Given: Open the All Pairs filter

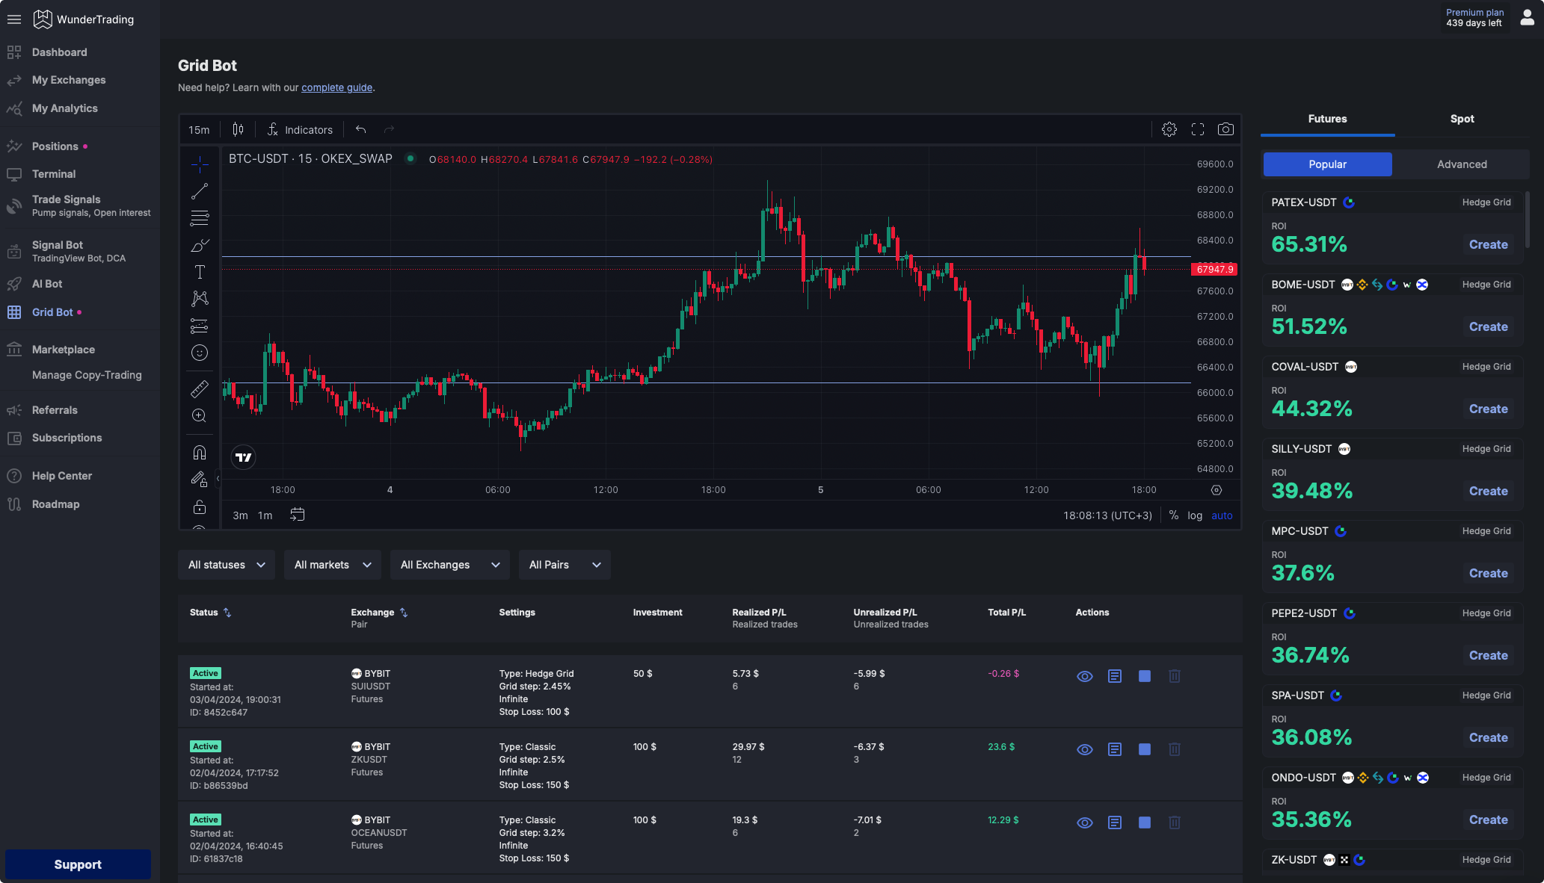Looking at the screenshot, I should coord(564,564).
